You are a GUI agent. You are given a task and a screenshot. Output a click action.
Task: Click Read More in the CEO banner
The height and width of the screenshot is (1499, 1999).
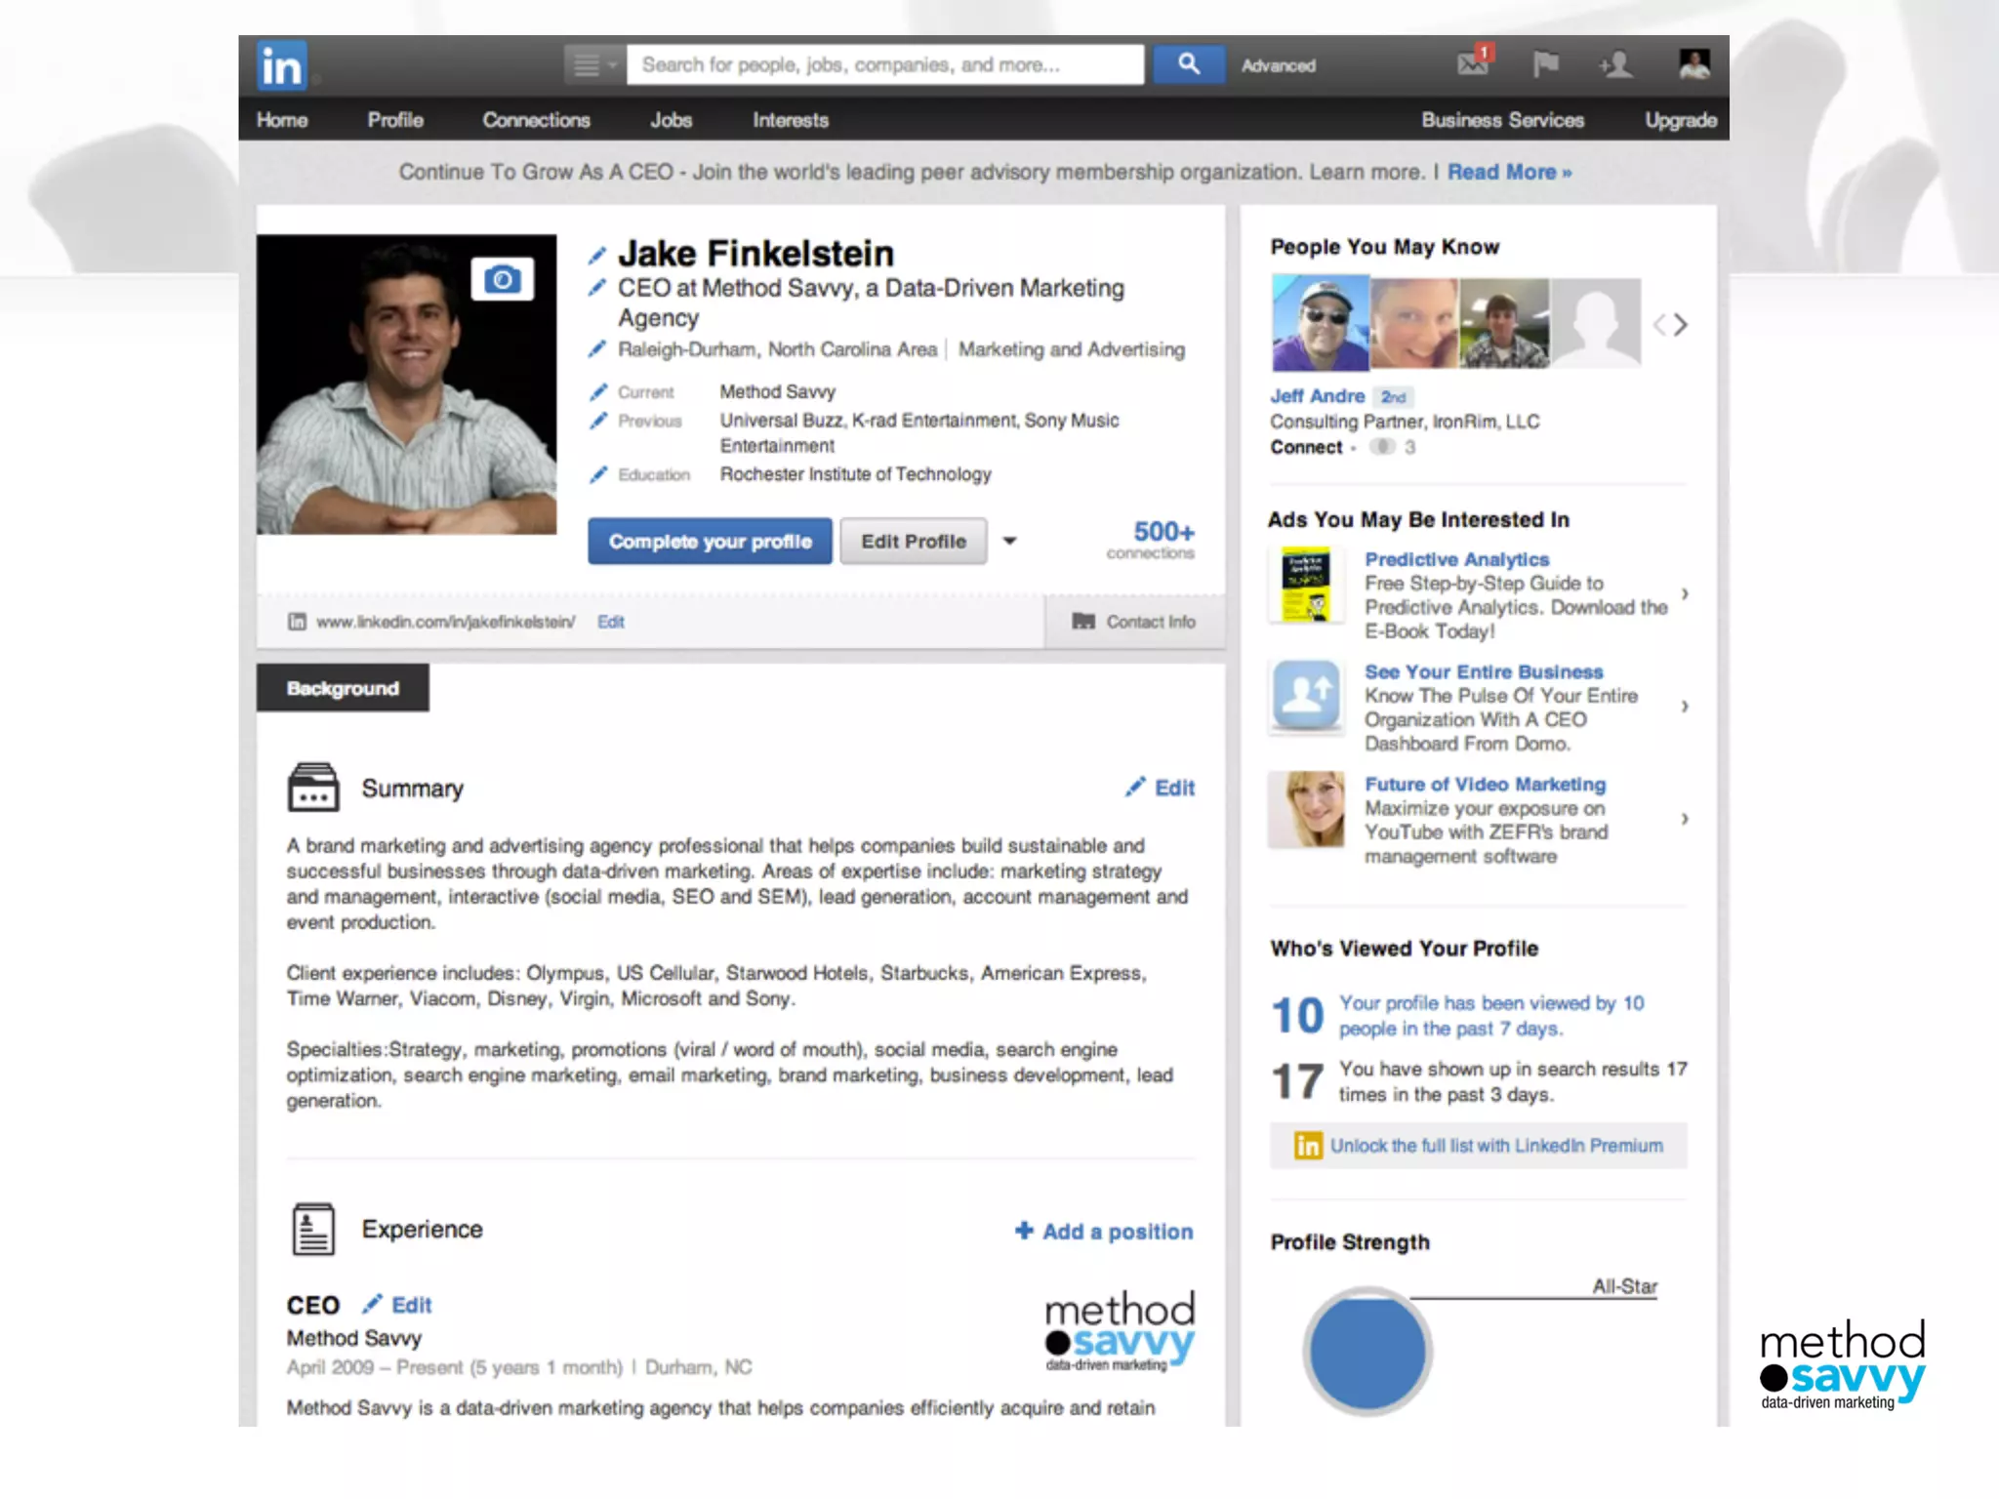pos(1509,172)
